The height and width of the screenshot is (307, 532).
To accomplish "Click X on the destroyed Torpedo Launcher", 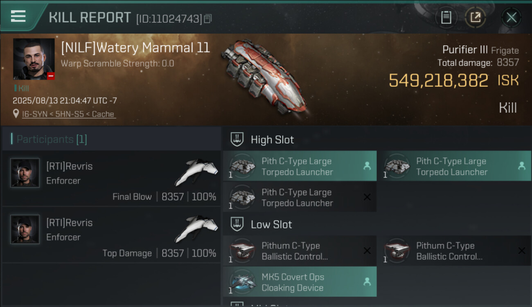I will tap(367, 197).
